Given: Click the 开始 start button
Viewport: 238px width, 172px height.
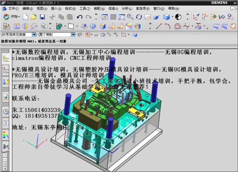Looking at the screenshot, I should click(11, 17).
